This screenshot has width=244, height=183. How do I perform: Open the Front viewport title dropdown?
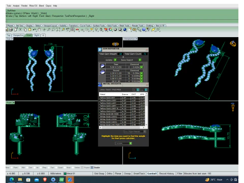pyautogui.click(x=14, y=103)
